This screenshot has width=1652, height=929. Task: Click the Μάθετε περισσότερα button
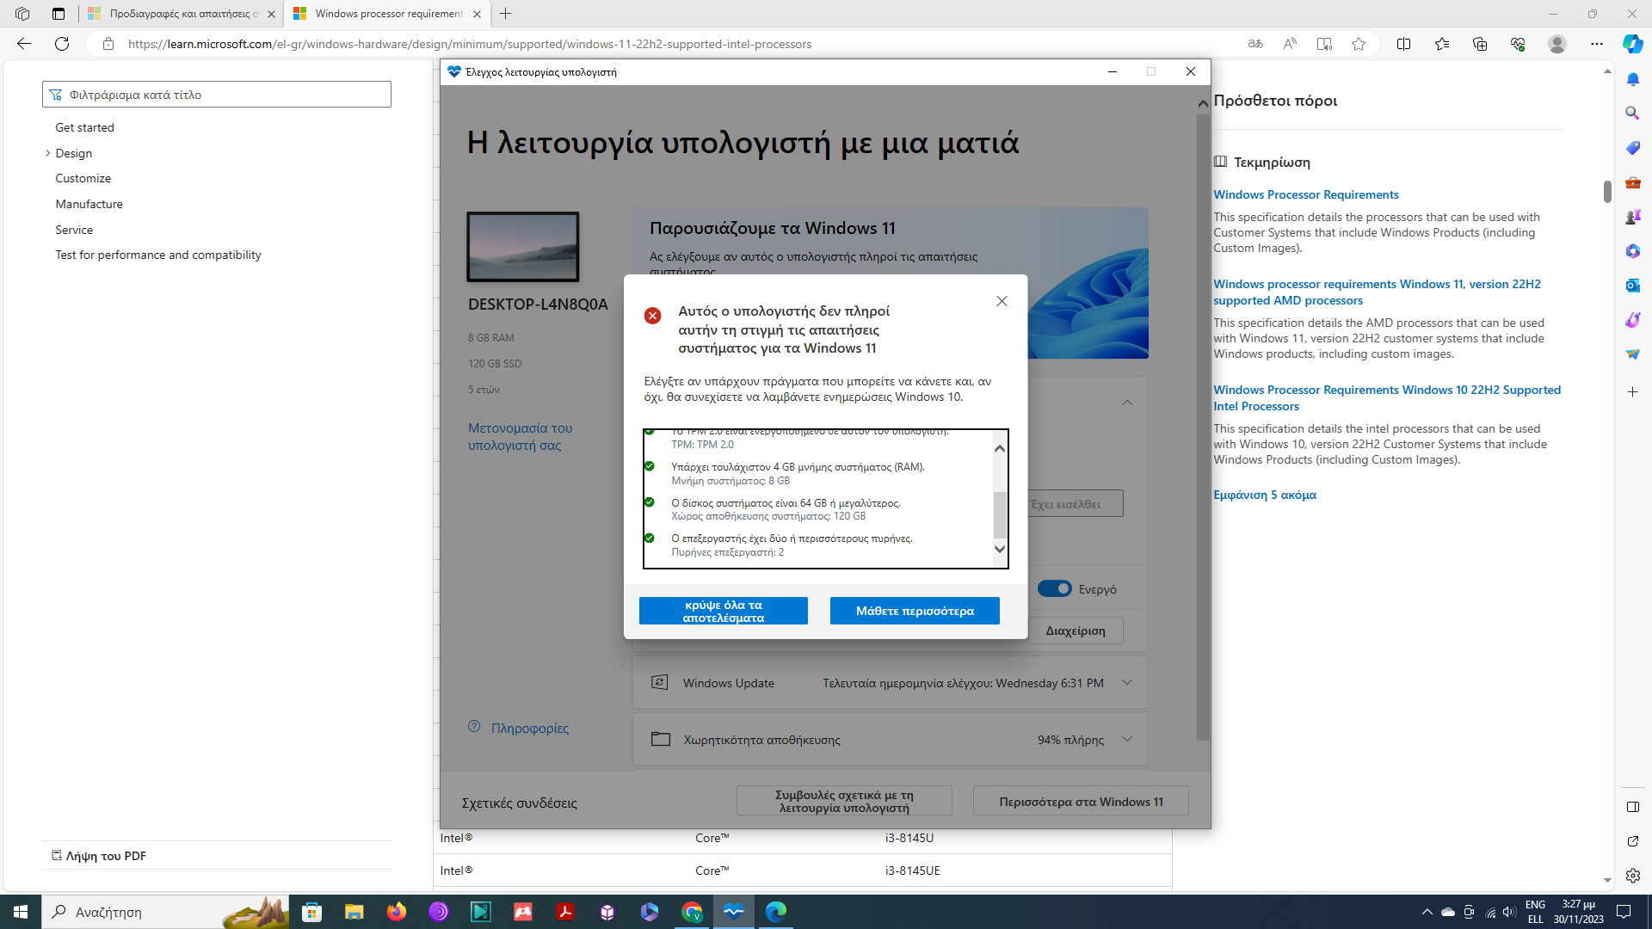(x=915, y=611)
